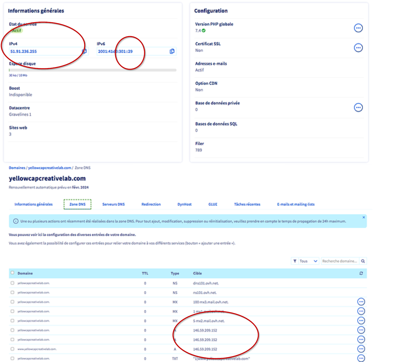The image size is (405, 362).
Task: Click the Recherche domaine search field
Action: [340, 261]
